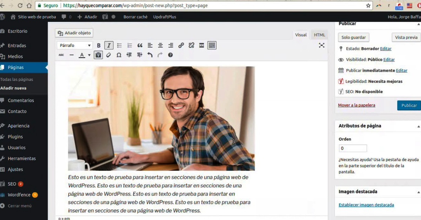Enter distraction-free fullscreen writing mode
Image resolution: width=421 pixels, height=220 pixels.
coord(321,45)
